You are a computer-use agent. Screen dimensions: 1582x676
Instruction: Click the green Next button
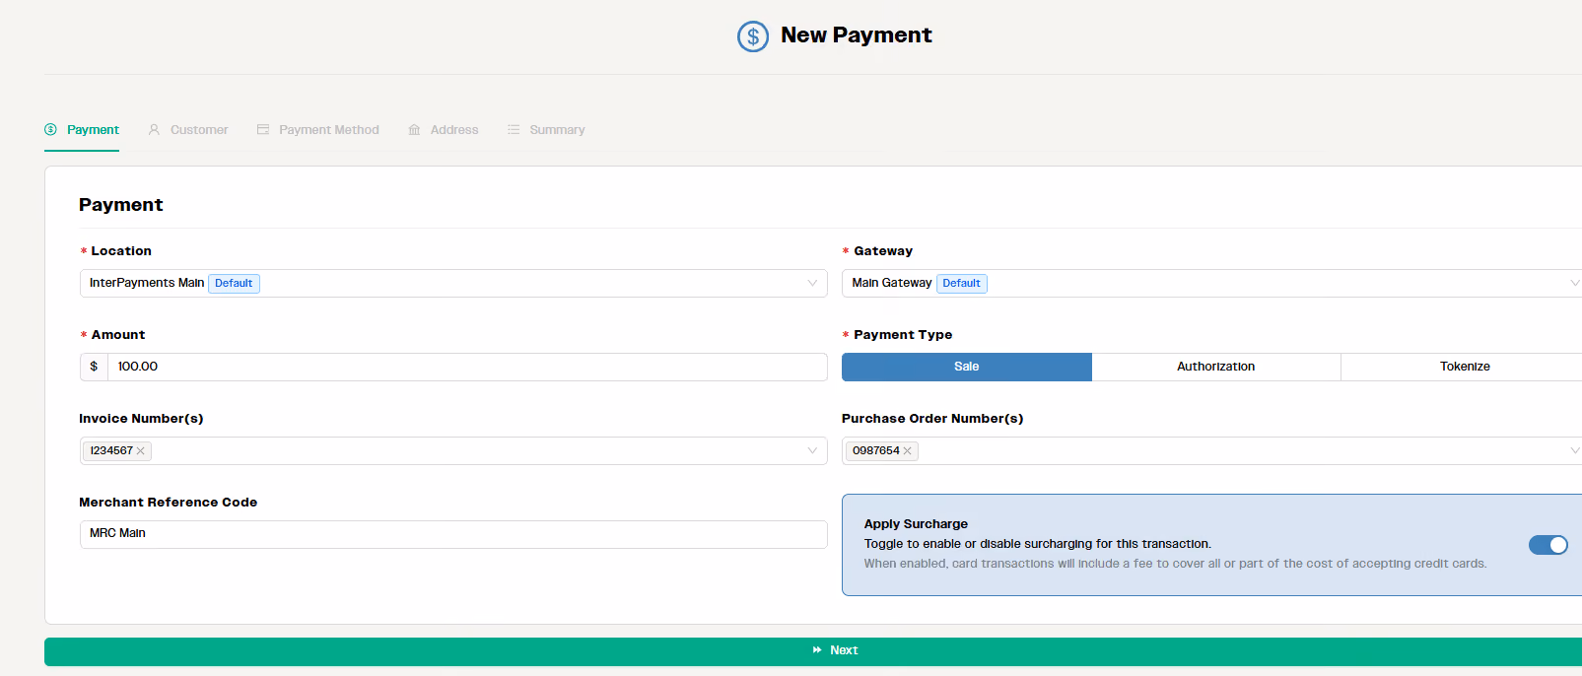tap(813, 651)
